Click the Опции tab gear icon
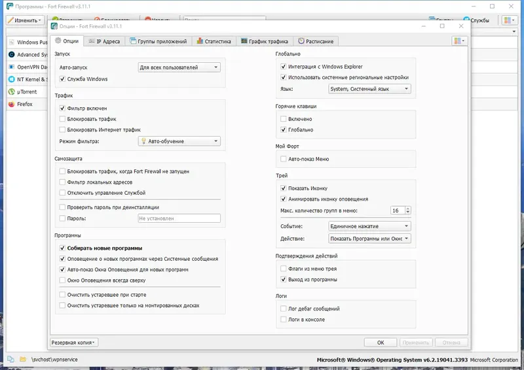The width and height of the screenshot is (524, 370). 58,41
